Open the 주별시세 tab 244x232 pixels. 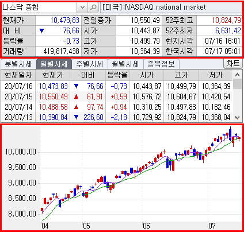click(x=90, y=64)
